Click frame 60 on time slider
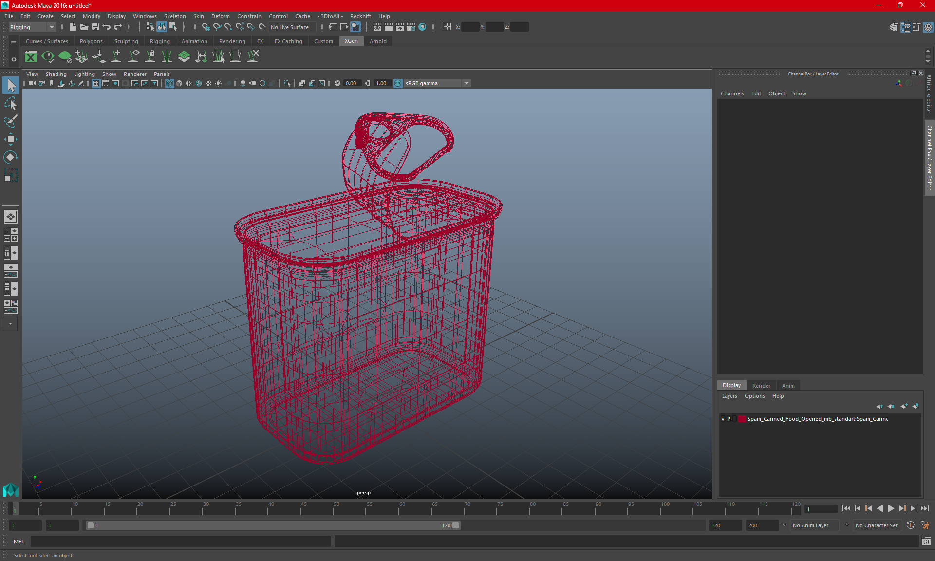This screenshot has width=935, height=561. point(402,508)
